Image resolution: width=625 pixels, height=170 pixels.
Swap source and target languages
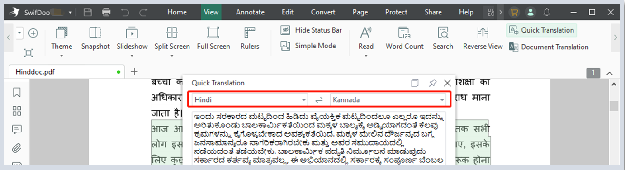[319, 100]
